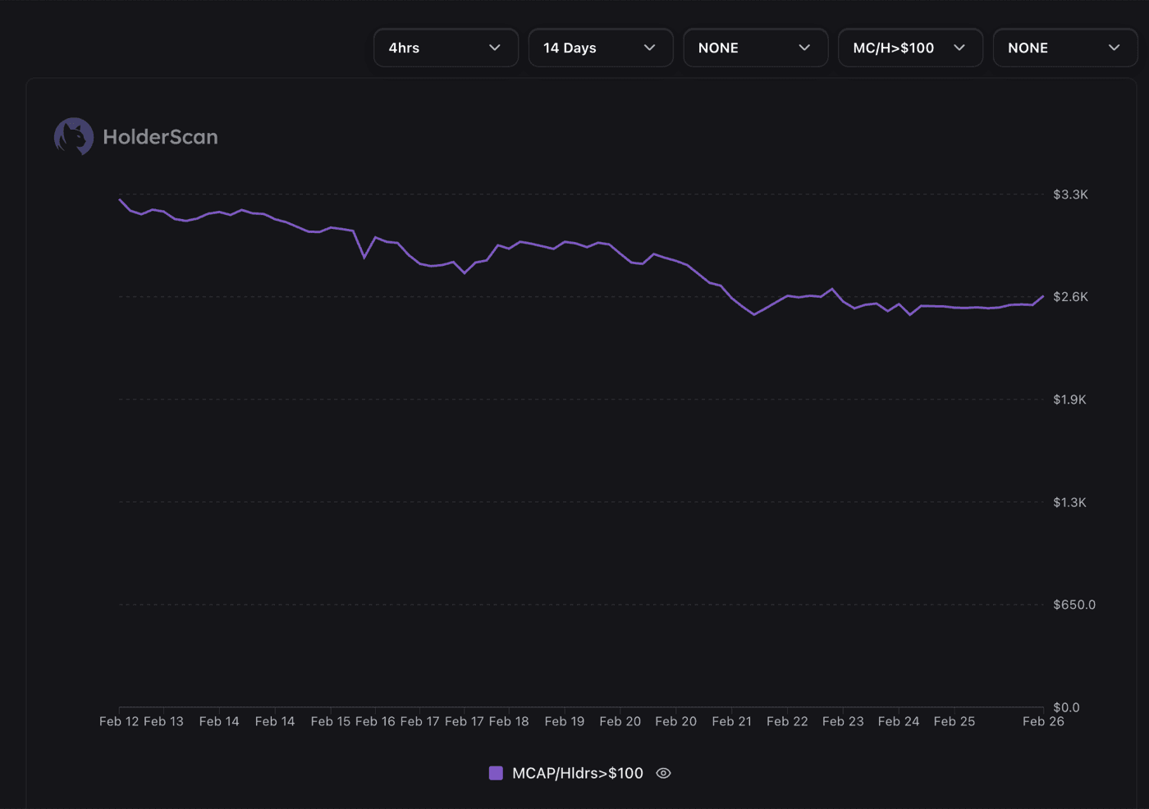Click the chevron on the 4hrs dropdown
The image size is (1149, 809).
pyautogui.click(x=496, y=48)
